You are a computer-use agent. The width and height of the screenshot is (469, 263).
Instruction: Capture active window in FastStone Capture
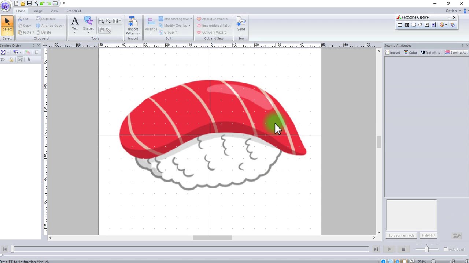point(400,25)
